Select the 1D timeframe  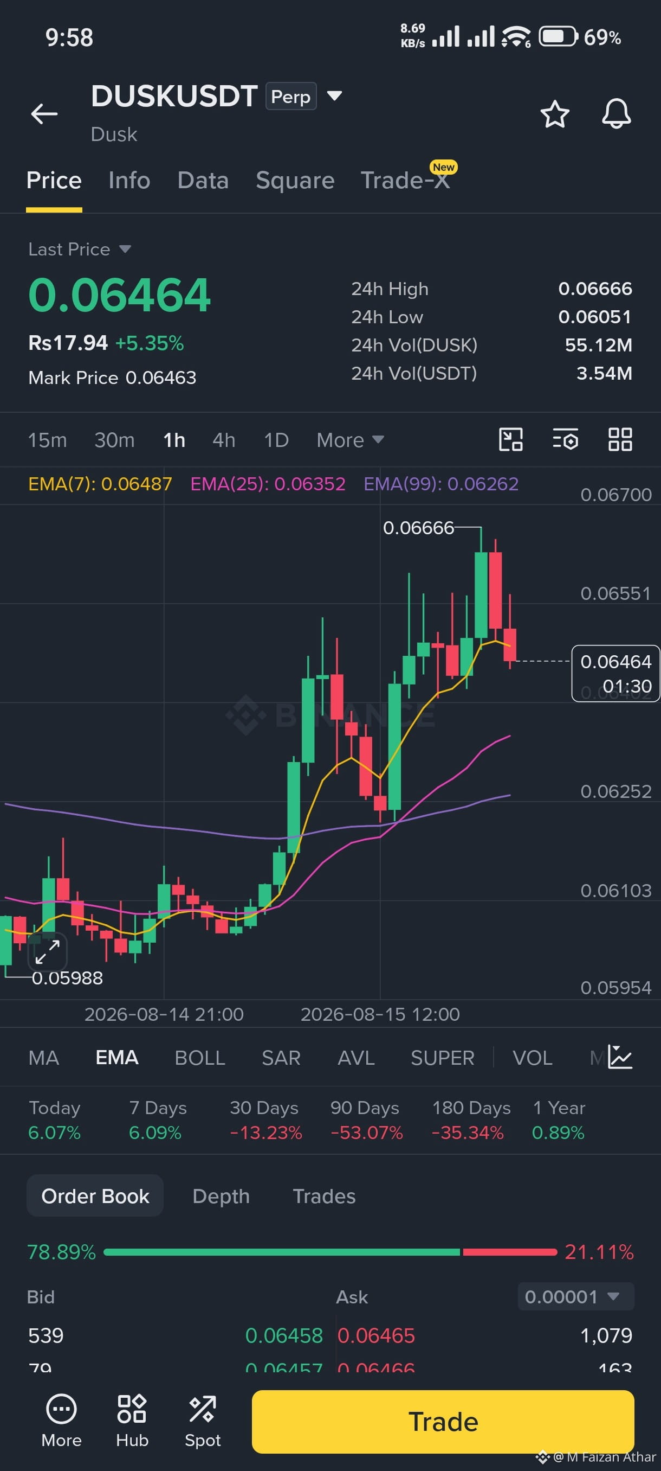pyautogui.click(x=276, y=440)
